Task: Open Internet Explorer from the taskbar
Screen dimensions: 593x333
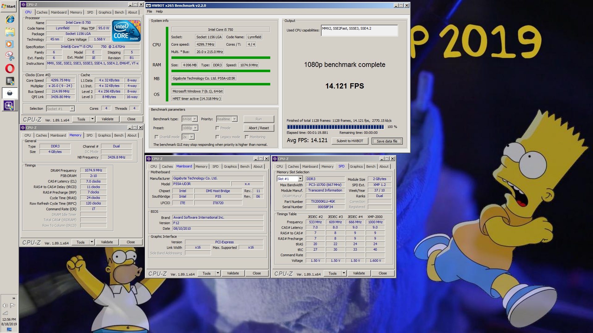Action: 10,19
